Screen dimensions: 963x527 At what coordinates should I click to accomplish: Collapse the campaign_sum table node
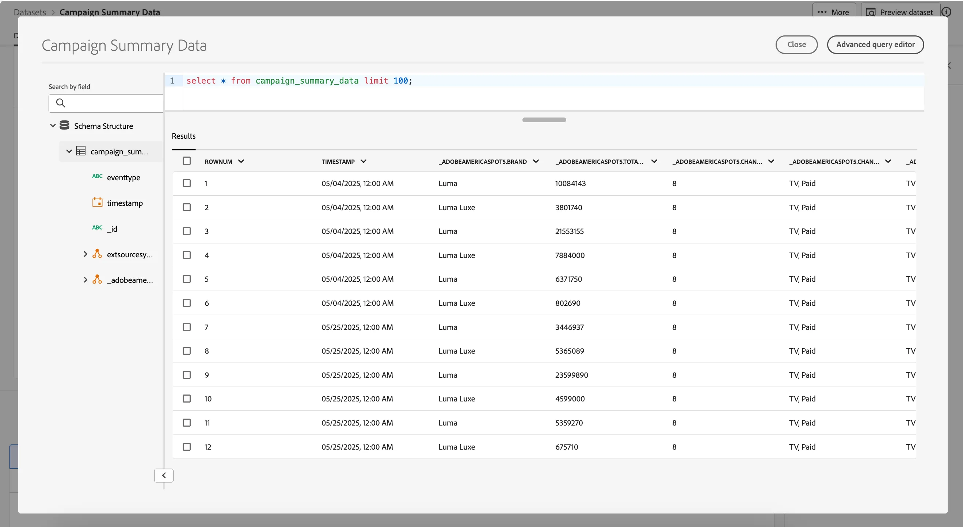click(69, 151)
